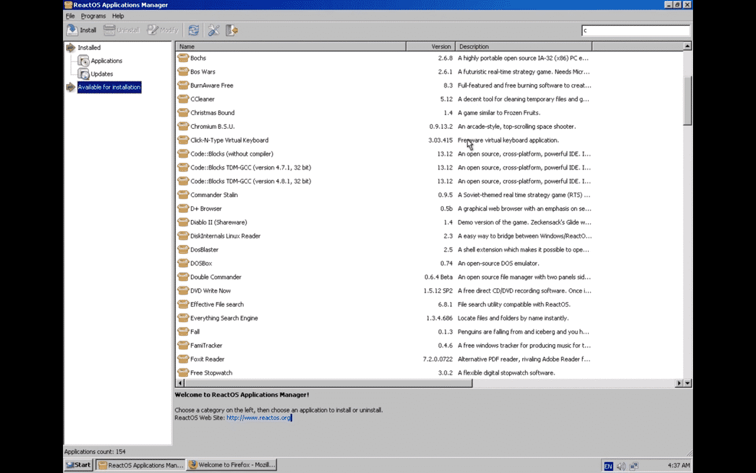756x473 pixels.
Task: Click the volume speaker icon in the tray
Action: [621, 466]
